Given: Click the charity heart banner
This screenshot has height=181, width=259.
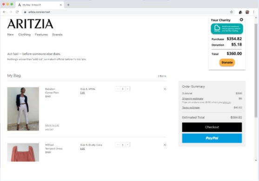Looking at the screenshot, I should click(227, 28).
